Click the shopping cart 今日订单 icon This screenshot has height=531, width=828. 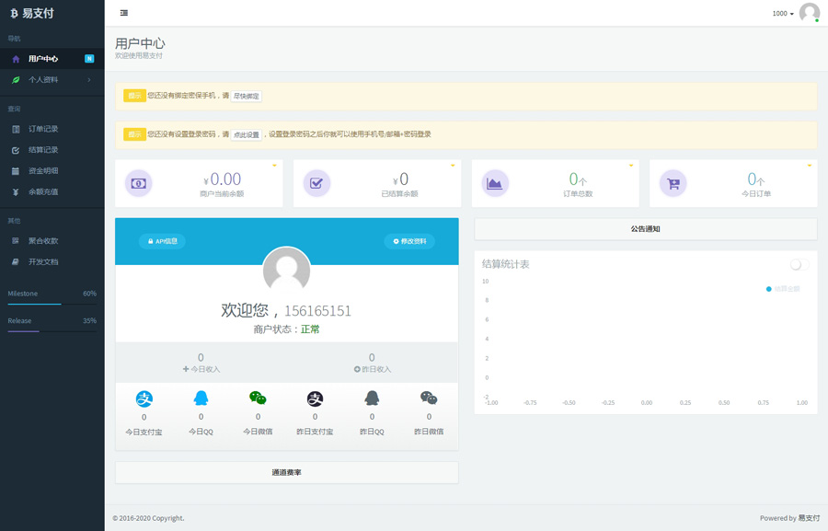(673, 183)
